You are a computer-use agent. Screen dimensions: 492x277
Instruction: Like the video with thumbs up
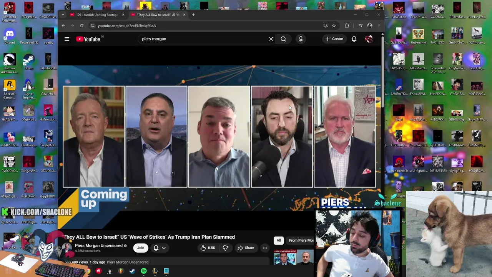click(208, 248)
